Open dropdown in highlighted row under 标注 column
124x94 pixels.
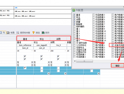coord(49,73)
